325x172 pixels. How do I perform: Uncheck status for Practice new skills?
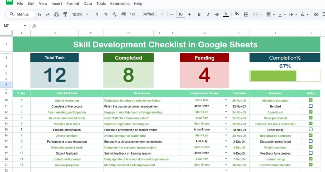pos(311,124)
